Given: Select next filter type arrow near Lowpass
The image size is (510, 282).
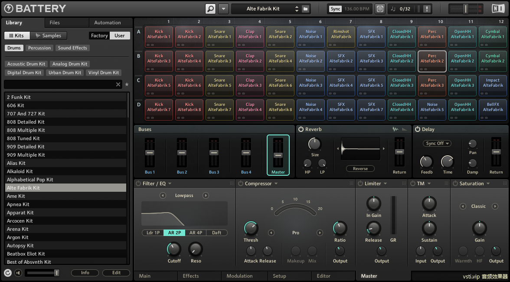Looking at the screenshot, I should (x=206, y=196).
